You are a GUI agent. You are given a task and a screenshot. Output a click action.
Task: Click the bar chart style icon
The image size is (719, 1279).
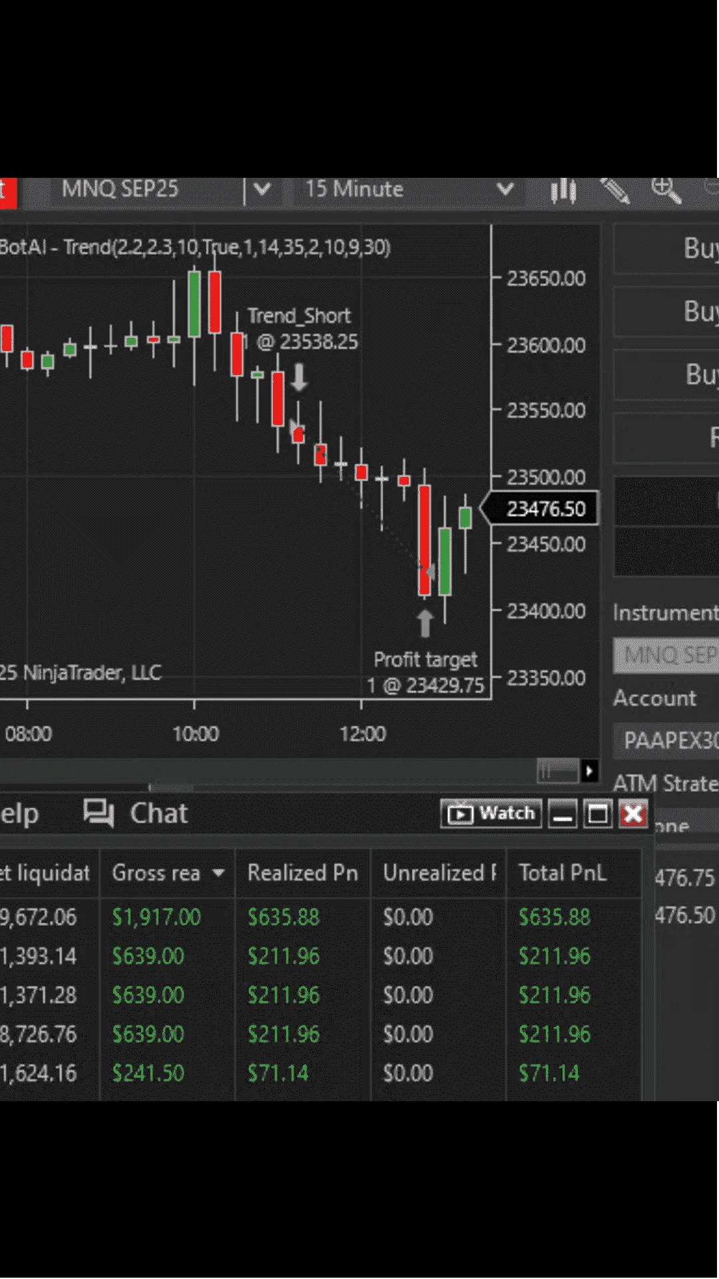tap(563, 191)
